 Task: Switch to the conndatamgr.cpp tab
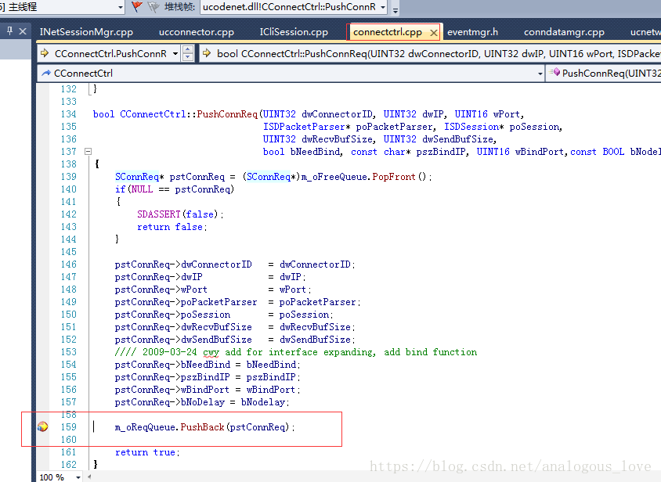(x=564, y=32)
